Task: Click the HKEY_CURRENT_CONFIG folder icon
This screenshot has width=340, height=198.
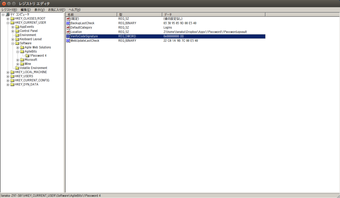Action: tap(12, 80)
